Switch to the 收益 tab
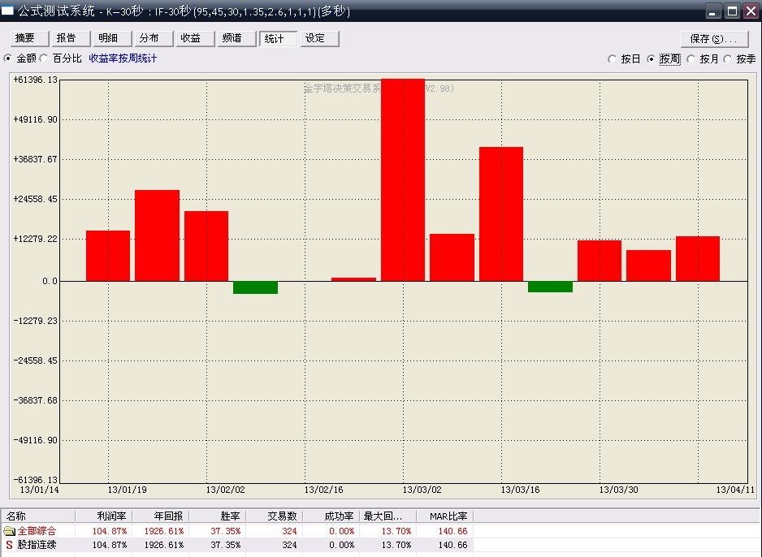This screenshot has height=557, width=762. point(191,38)
